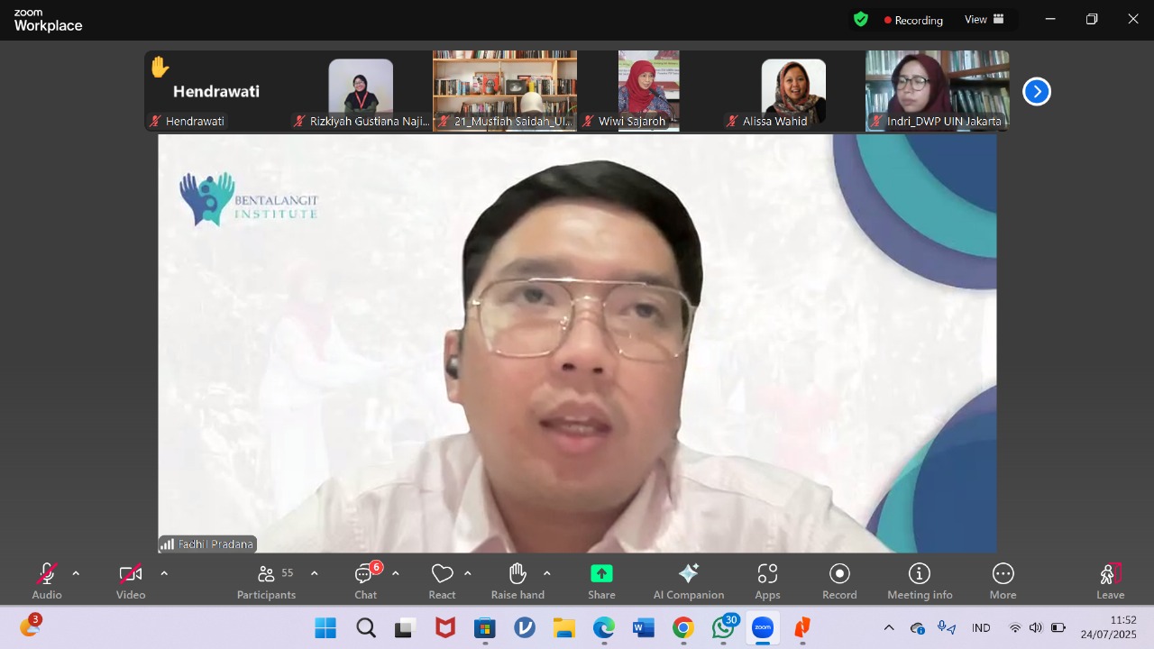Select 21_Musfiah Saidah video thumbnail
This screenshot has width=1154, height=649.
pos(505,91)
